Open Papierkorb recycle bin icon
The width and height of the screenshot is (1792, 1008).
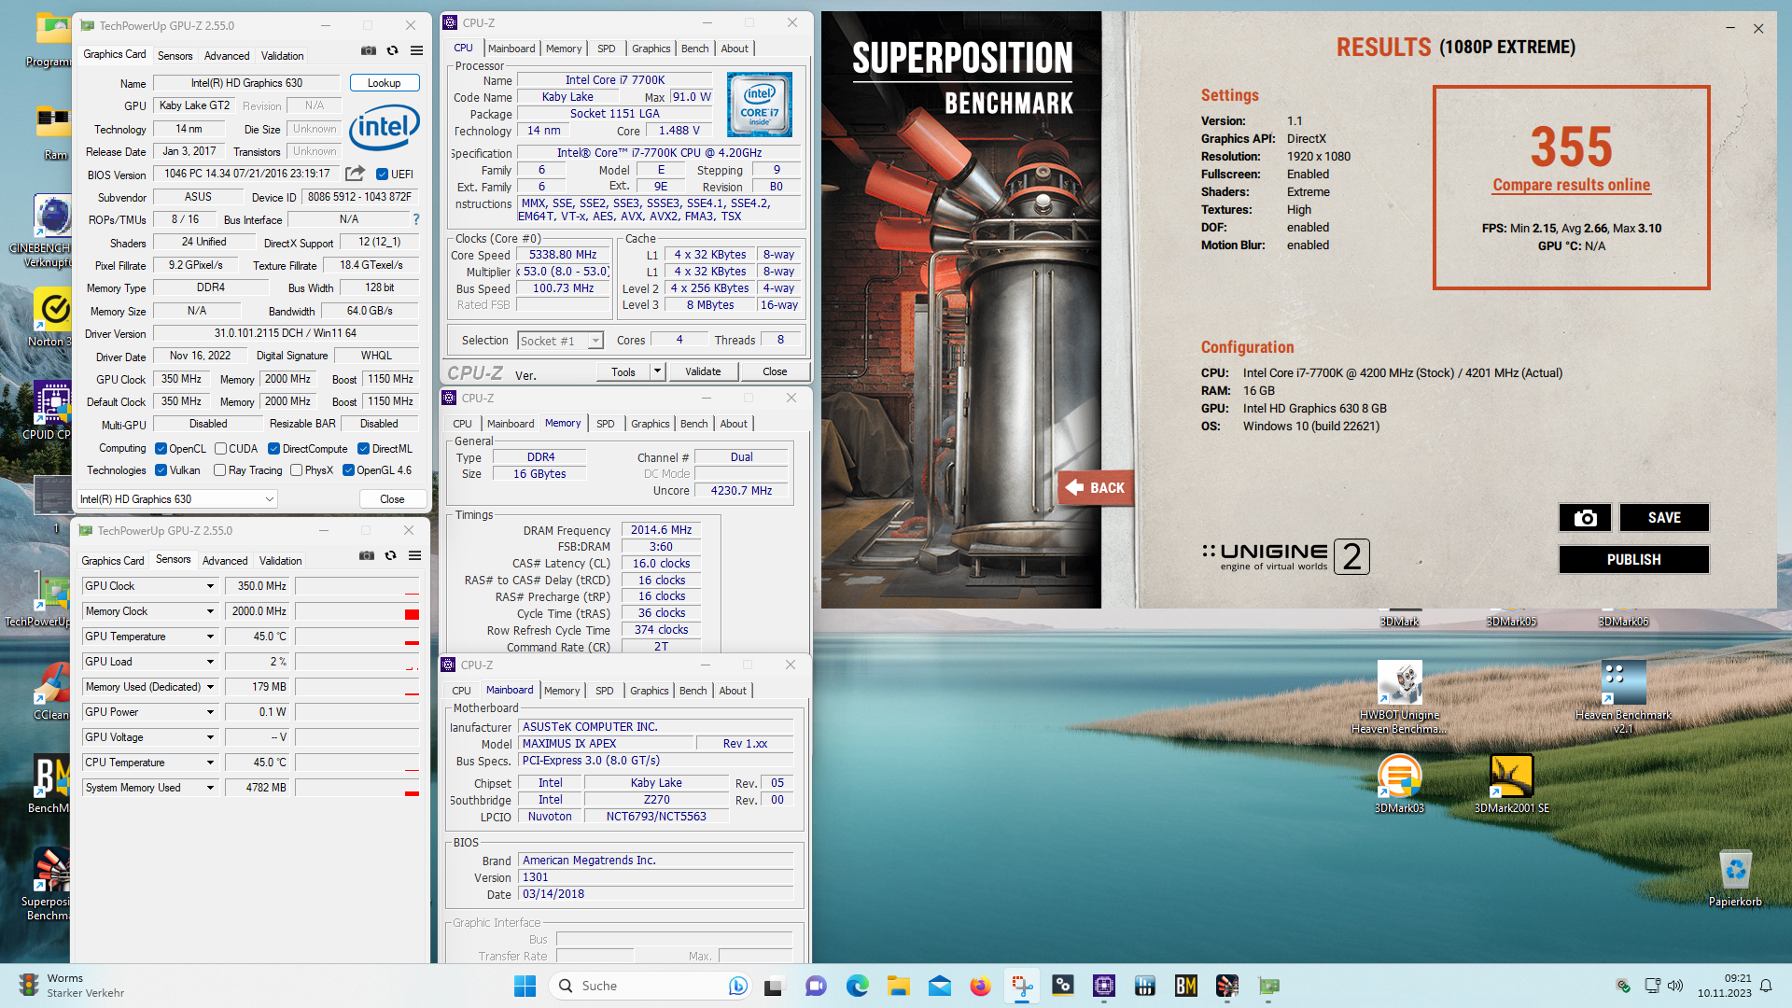[x=1735, y=877]
